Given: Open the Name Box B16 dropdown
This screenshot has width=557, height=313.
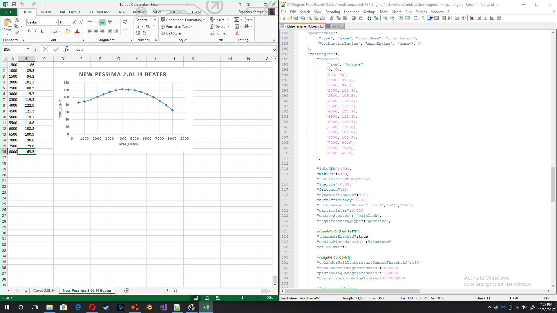Looking at the screenshot, I should pyautogui.click(x=28, y=49).
